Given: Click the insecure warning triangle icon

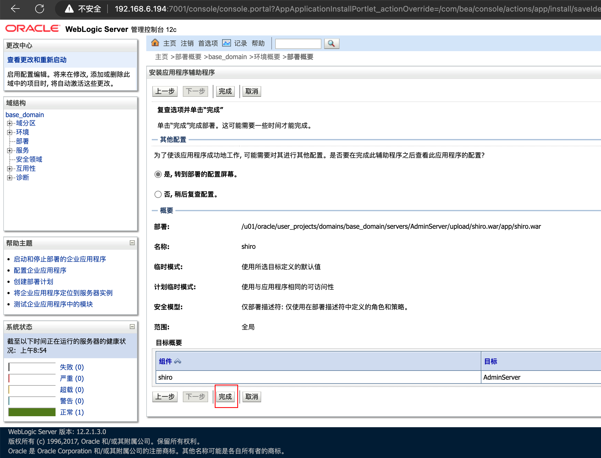Looking at the screenshot, I should (x=69, y=9).
